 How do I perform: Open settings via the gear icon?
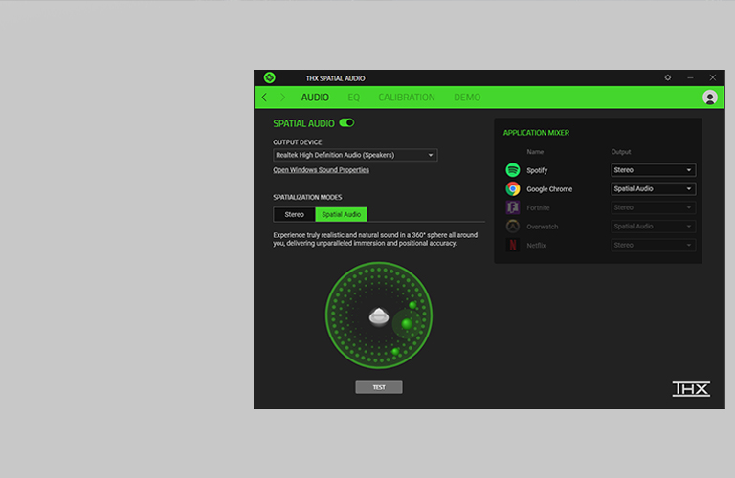pos(667,77)
